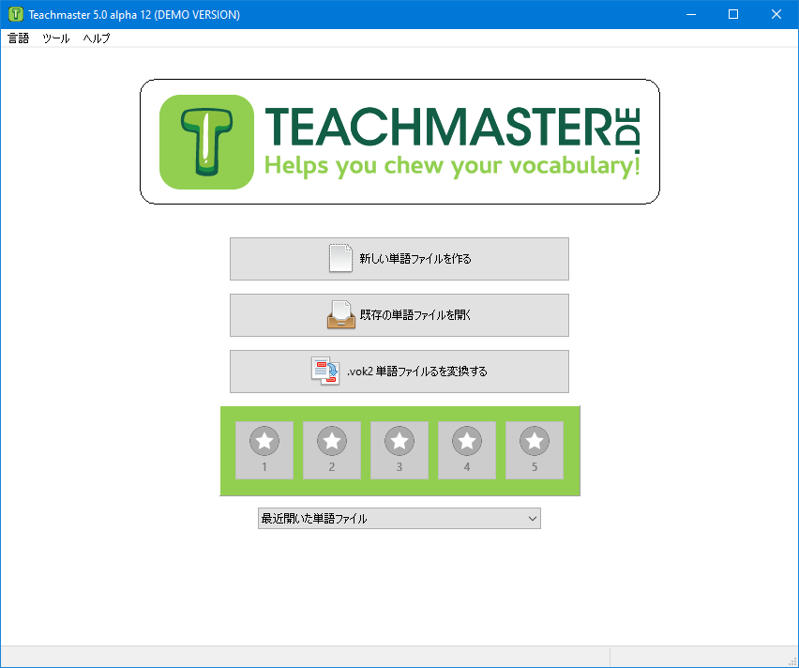Viewport: 799px width, 668px height.
Task: Click the window resize grip in status bar
Action: click(791, 660)
